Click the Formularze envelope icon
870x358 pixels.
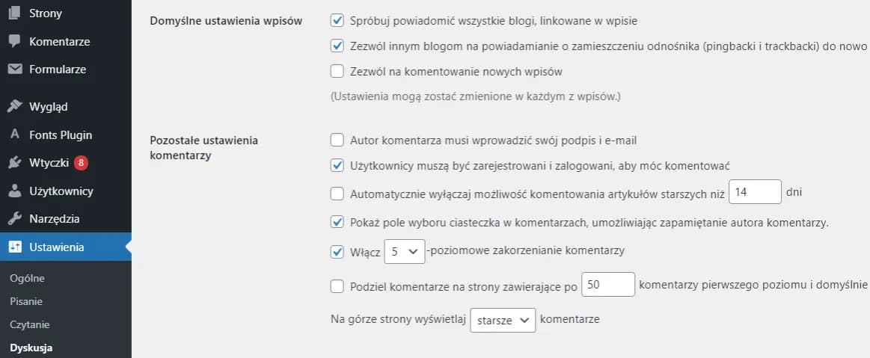coord(14,70)
